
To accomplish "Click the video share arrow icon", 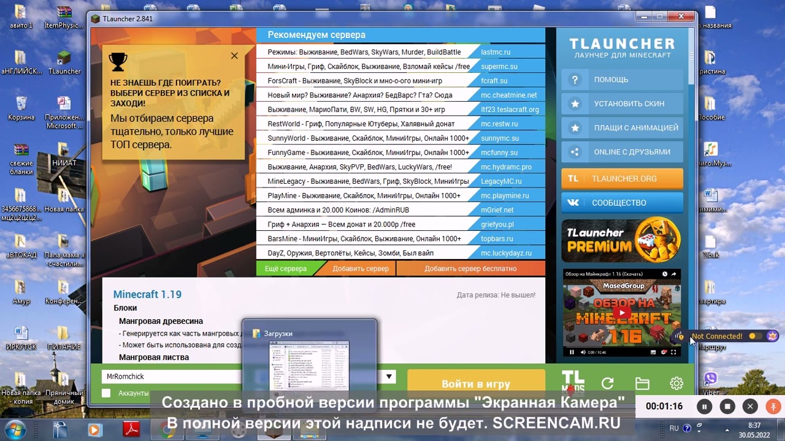I will click(673, 273).
